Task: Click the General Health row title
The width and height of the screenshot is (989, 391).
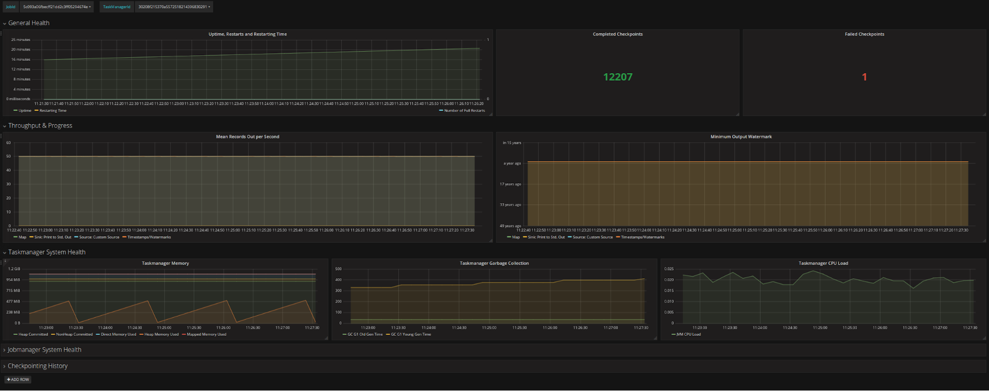Action: click(x=29, y=23)
